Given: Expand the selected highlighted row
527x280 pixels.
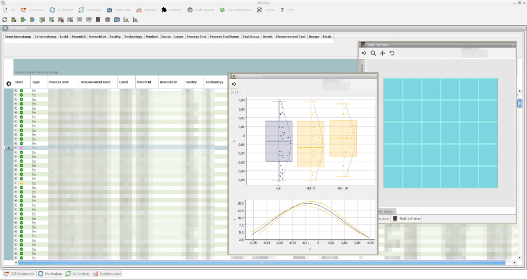Looking at the screenshot, I should (x=16, y=148).
